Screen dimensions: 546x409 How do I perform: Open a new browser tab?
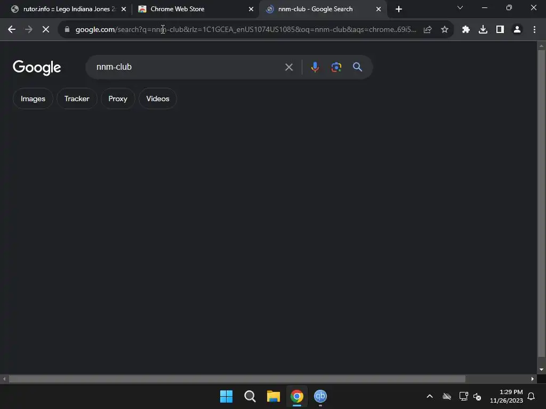coord(399,9)
